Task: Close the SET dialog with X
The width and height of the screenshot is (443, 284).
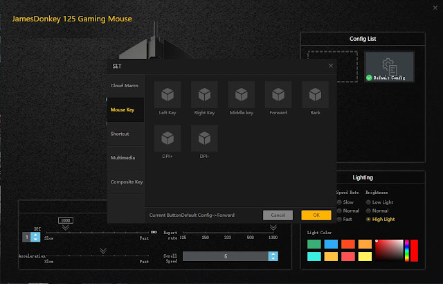Action: tap(331, 66)
